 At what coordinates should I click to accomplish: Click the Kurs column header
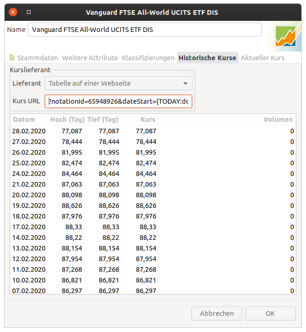click(x=140, y=119)
